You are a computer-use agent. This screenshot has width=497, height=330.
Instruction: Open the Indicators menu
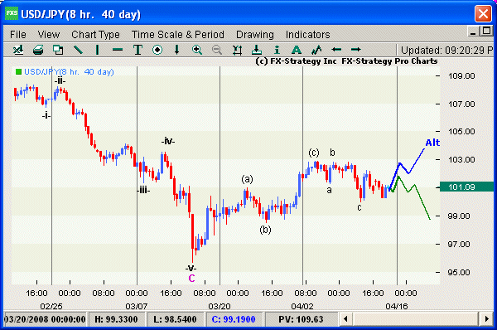(x=308, y=34)
